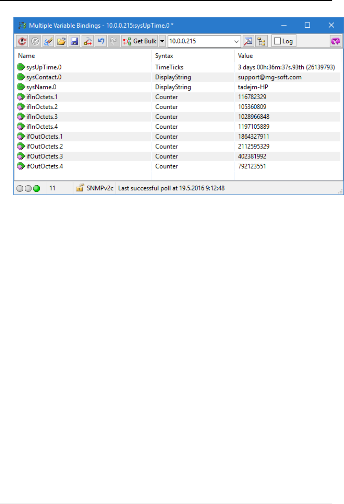Click the SNMPv2c lock icon in status bar
Image resolution: width=344 pixels, height=504 pixels.
(x=80, y=188)
